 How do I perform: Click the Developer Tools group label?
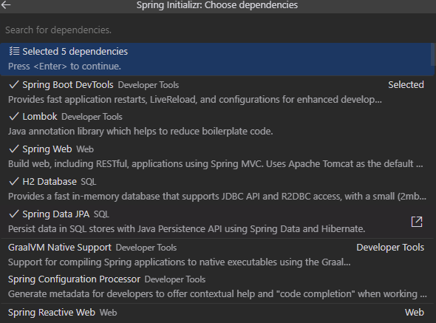click(x=390, y=248)
